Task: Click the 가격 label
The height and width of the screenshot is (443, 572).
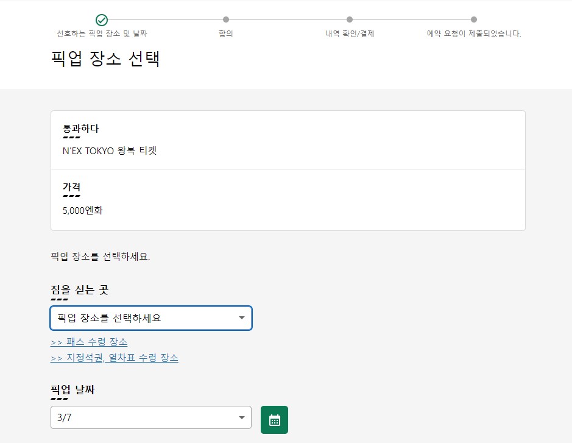Action: 71,187
